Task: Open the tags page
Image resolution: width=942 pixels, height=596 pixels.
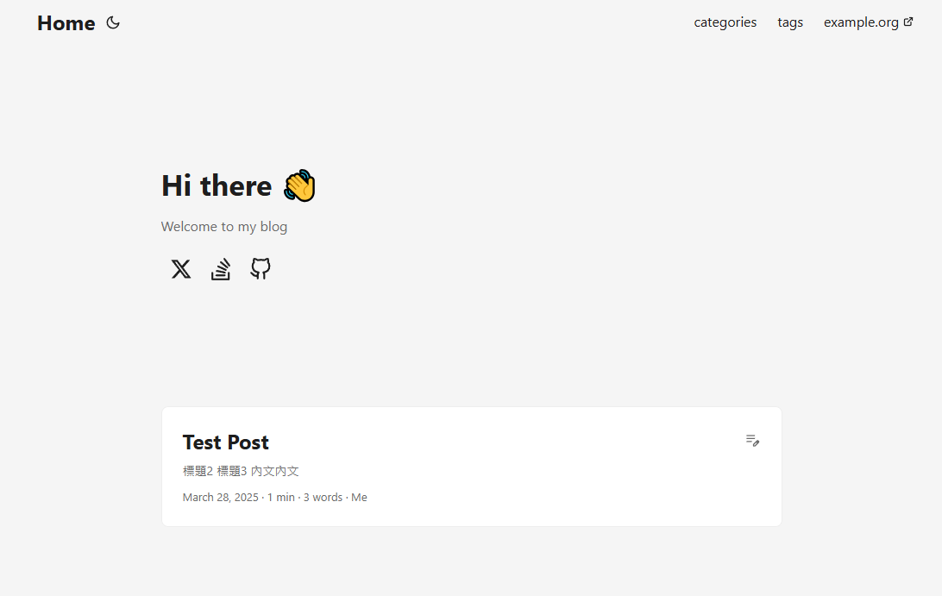Action: point(789,22)
